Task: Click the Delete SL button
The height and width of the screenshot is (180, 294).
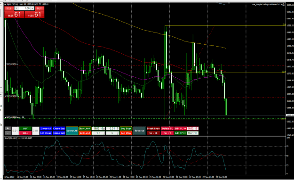Action: 167,129
